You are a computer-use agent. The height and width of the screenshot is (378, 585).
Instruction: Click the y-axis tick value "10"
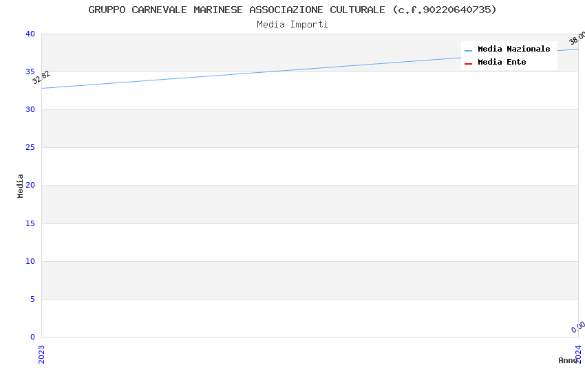[30, 261]
